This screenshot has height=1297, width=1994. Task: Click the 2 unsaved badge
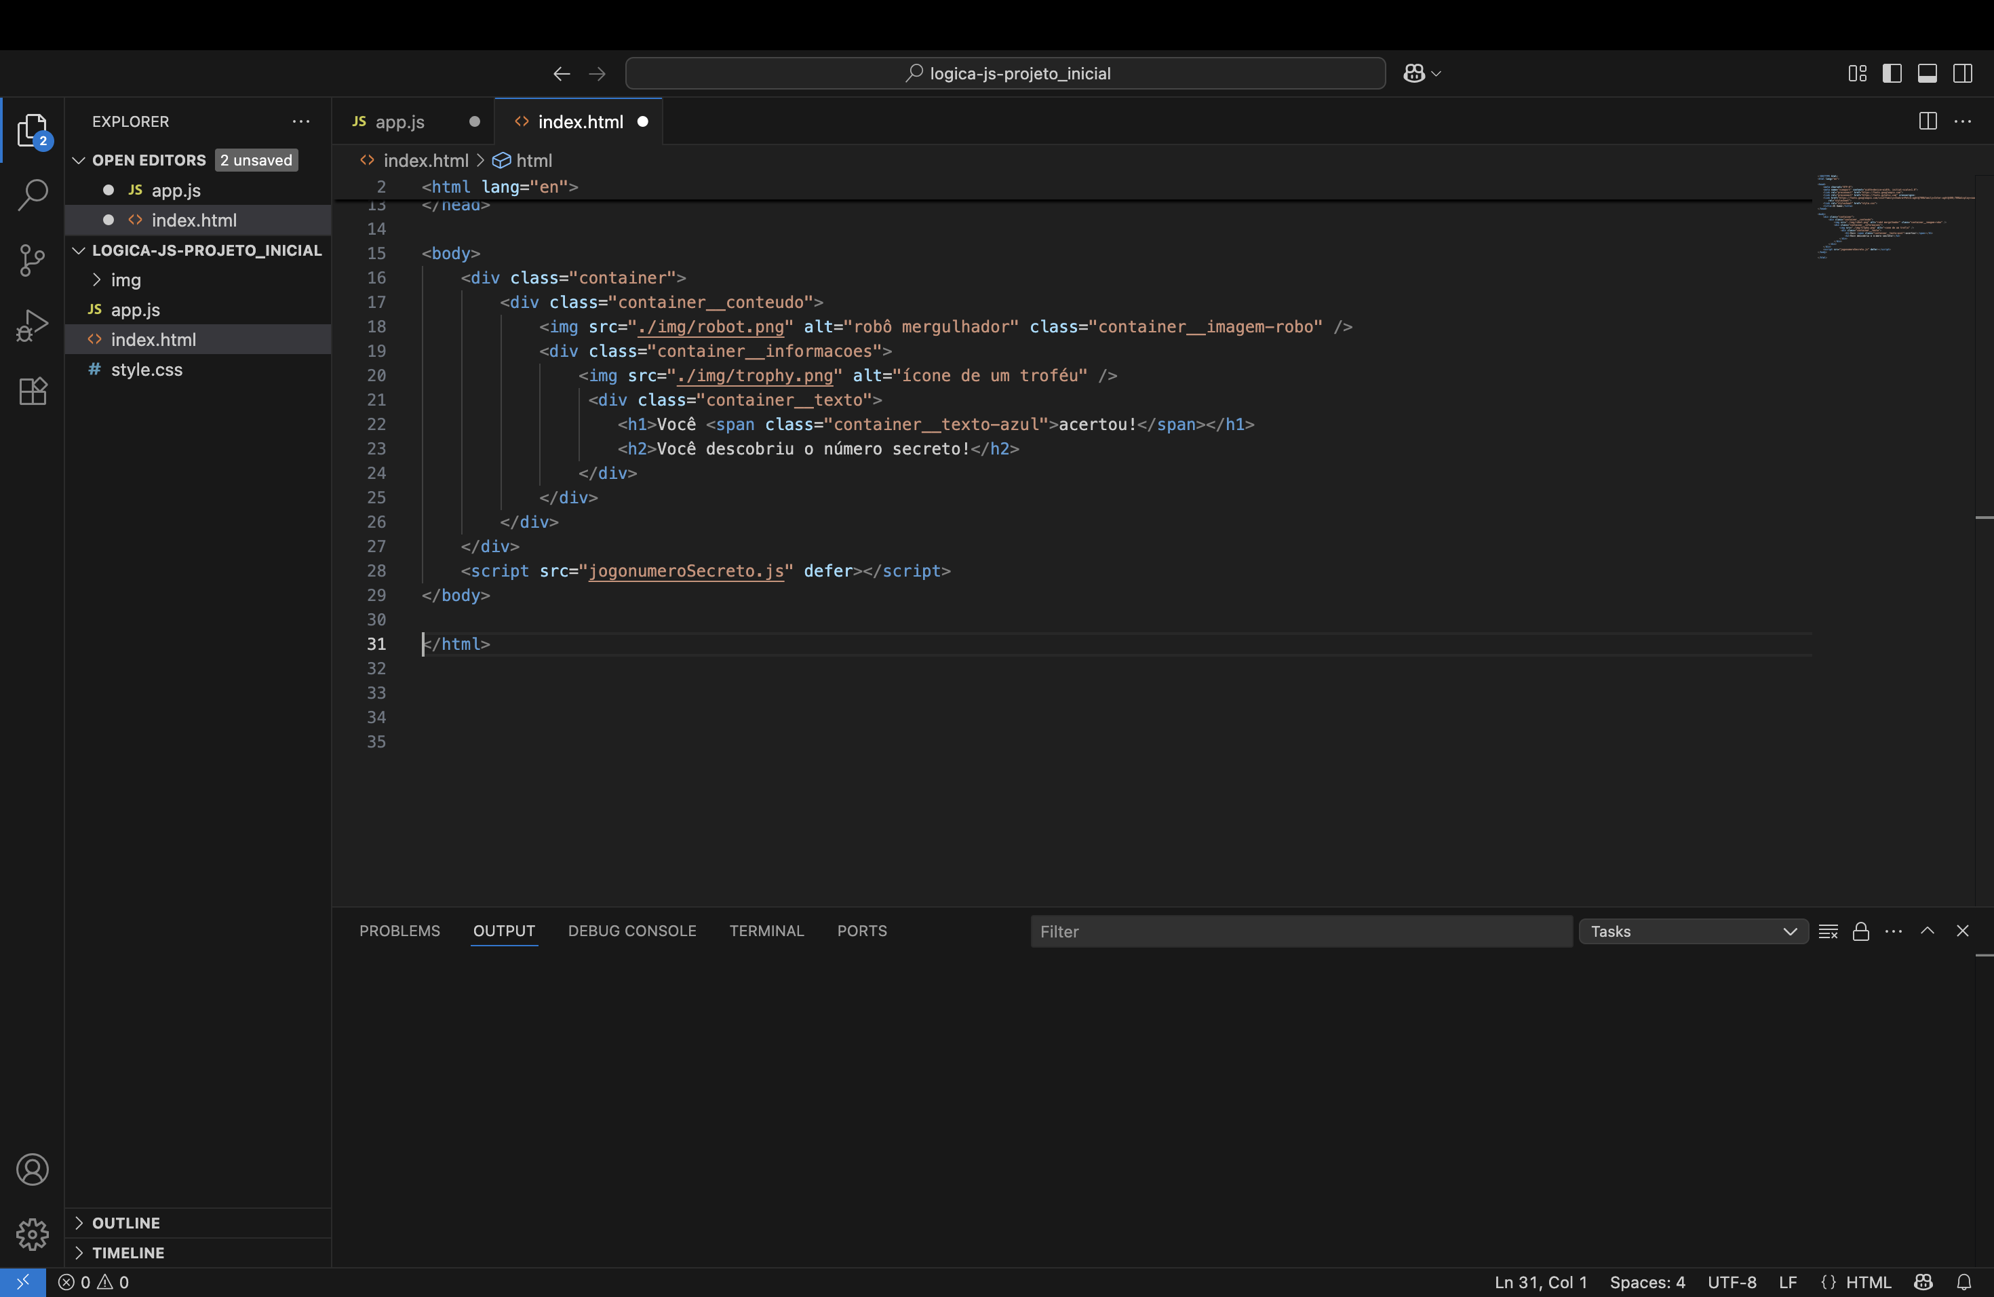tap(256, 160)
